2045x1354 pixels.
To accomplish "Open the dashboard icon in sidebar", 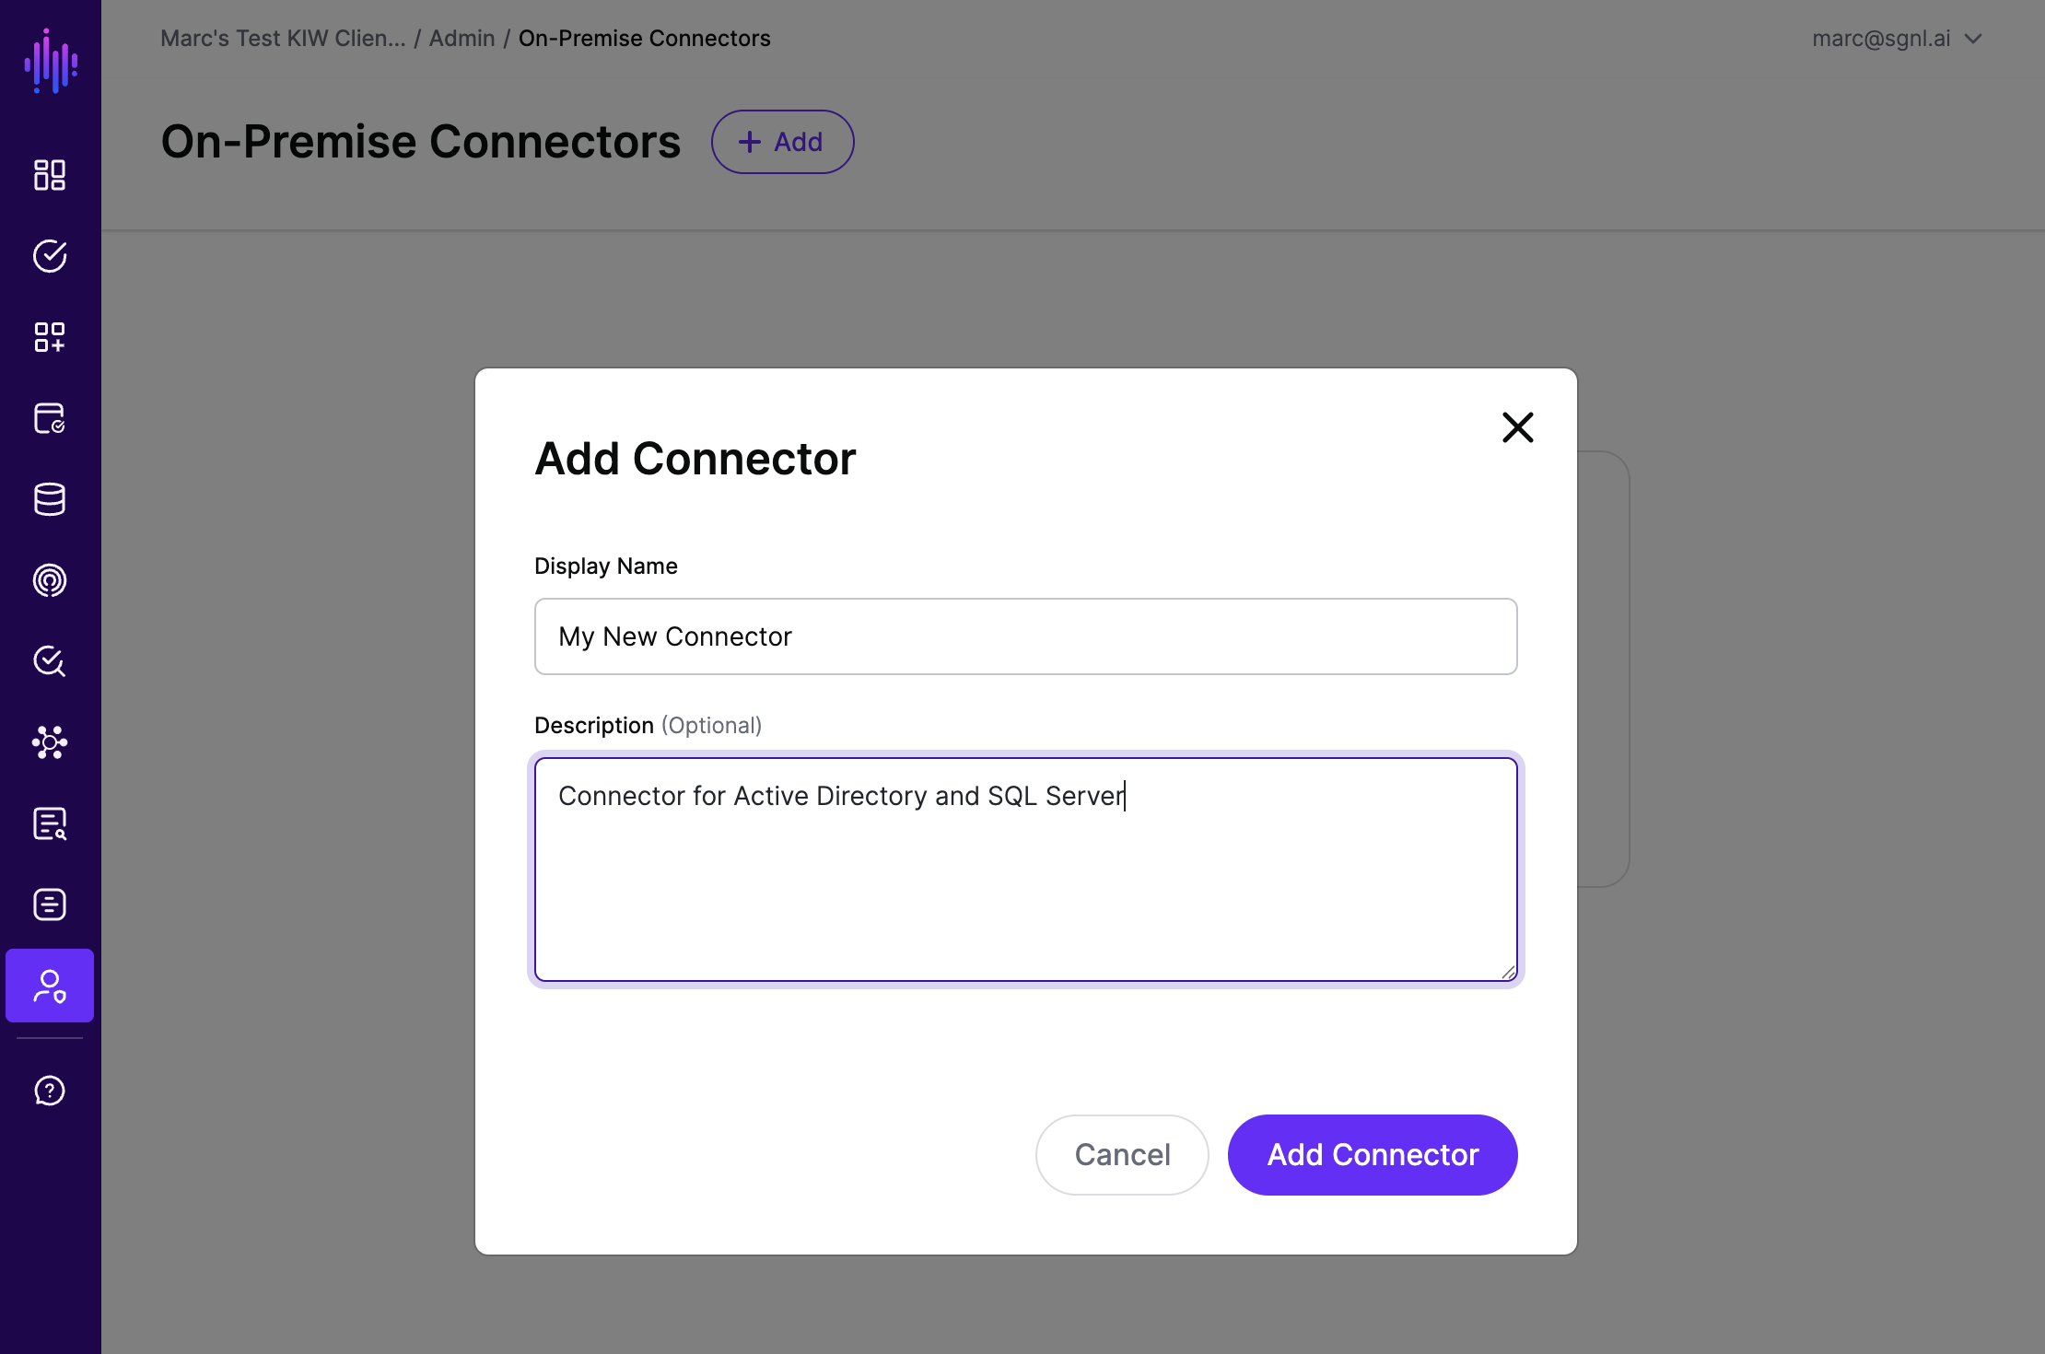I will coord(50,175).
